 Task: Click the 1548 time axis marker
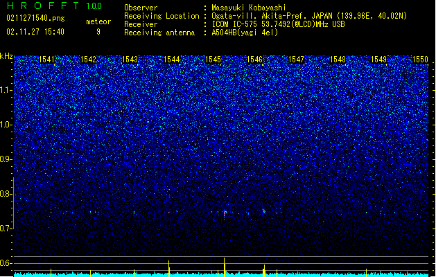point(338,60)
